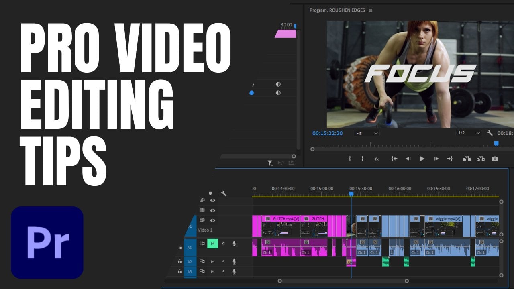Click the Program monitor blue playhead marker
514x289 pixels.
496,143
